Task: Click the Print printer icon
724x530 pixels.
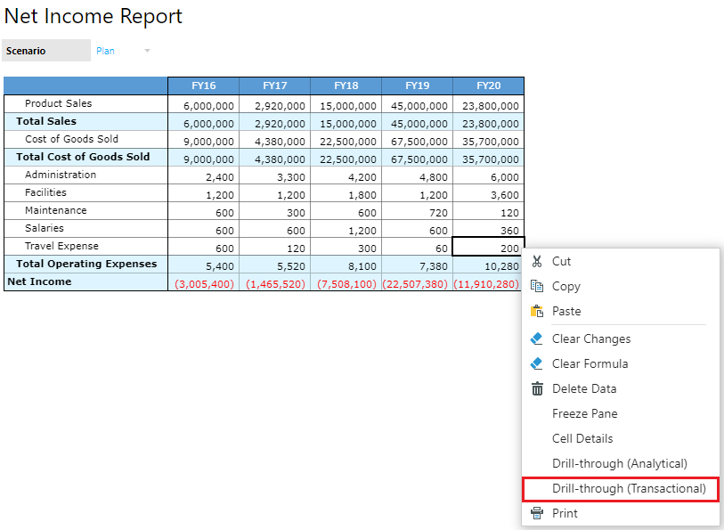Action: (536, 513)
